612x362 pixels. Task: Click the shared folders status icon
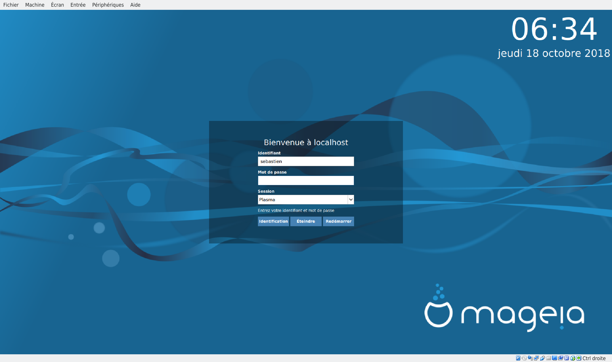[549, 358]
